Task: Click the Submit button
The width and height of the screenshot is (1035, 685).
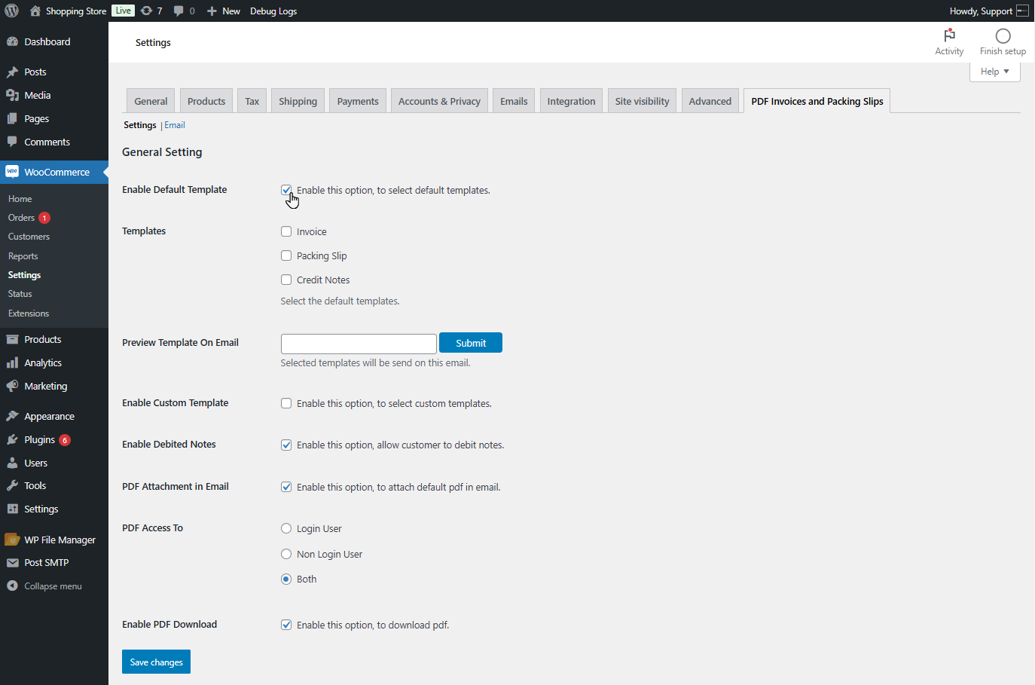Action: click(x=471, y=343)
